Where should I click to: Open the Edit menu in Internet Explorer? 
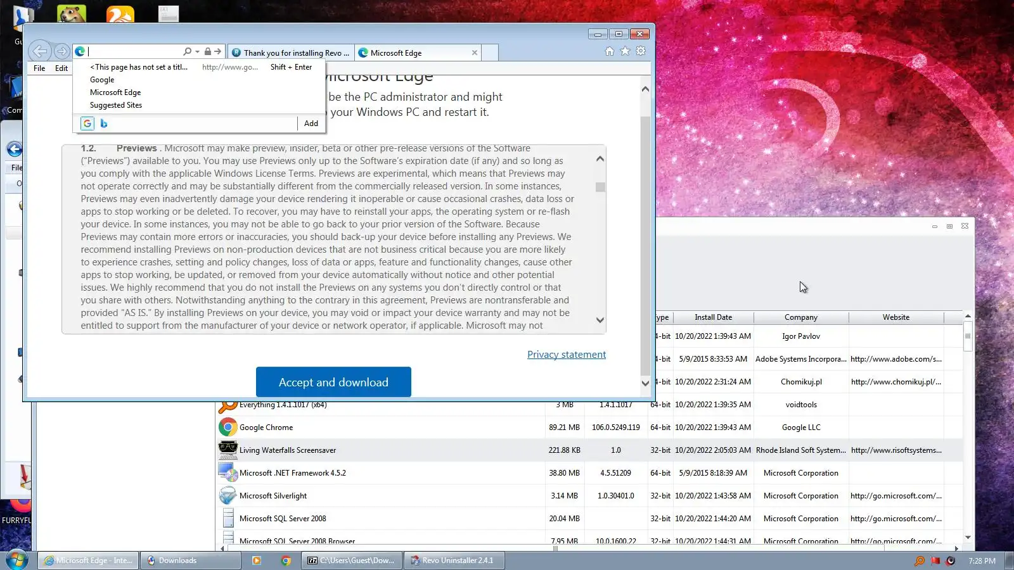[61, 68]
